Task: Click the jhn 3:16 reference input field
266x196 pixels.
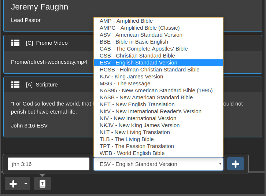Action: point(48,164)
